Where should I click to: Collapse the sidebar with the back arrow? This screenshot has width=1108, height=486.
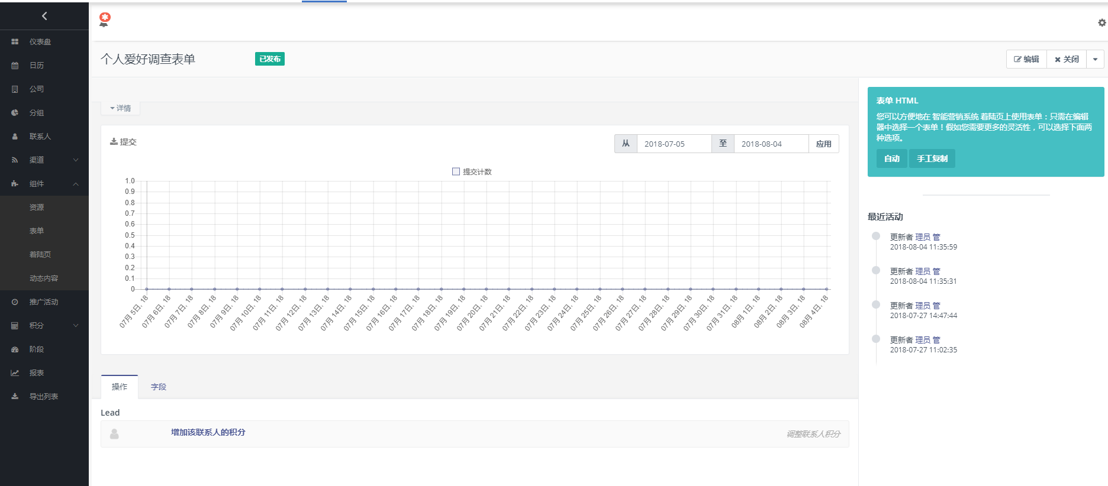click(x=44, y=16)
